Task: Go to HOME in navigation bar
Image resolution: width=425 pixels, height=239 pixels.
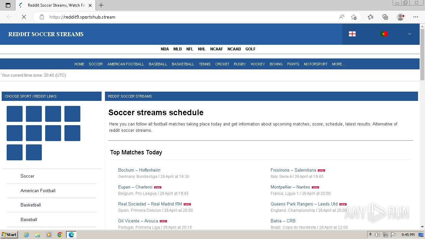Action: [x=79, y=64]
